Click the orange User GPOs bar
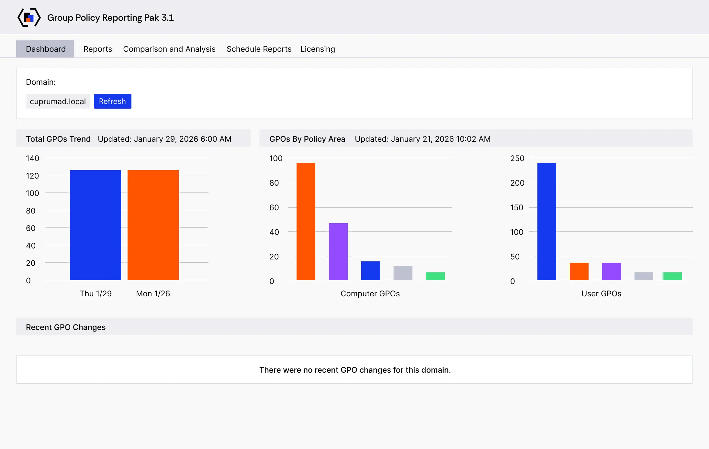The image size is (709, 449). 579,271
